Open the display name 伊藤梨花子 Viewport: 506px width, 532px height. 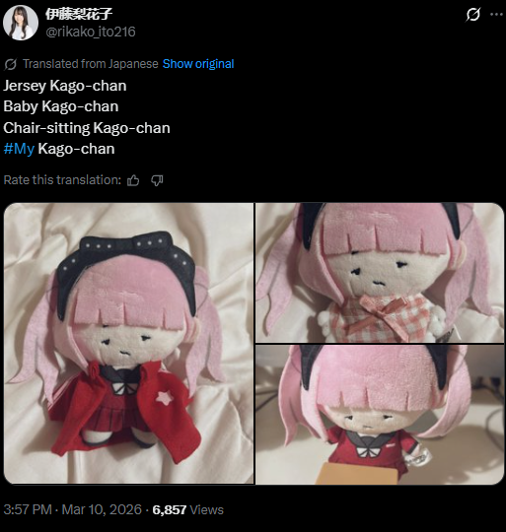click(79, 14)
